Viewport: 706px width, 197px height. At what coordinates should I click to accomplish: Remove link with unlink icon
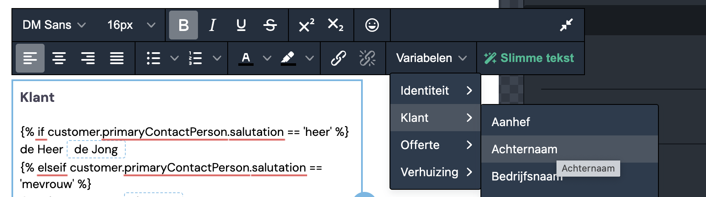pos(367,58)
